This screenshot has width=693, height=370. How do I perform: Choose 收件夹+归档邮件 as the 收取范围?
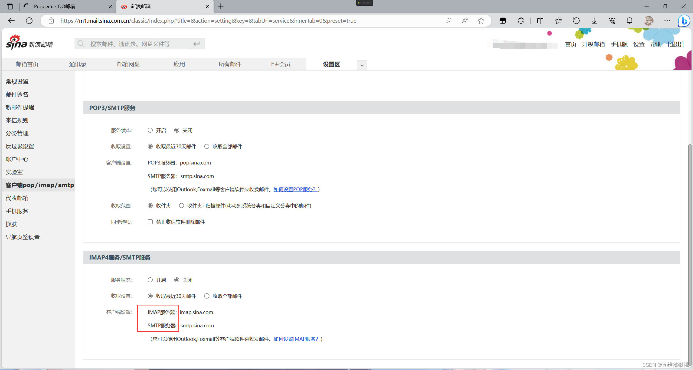182,206
